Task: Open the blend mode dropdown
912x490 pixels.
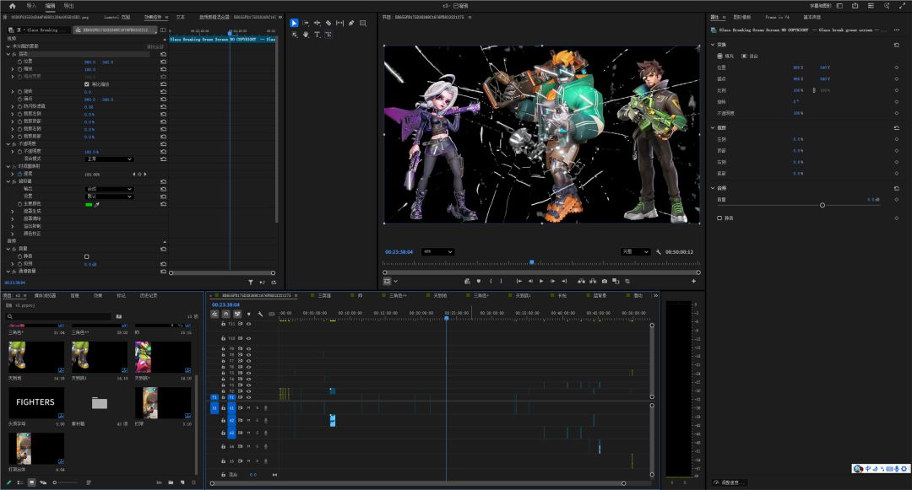Action: click(109, 159)
